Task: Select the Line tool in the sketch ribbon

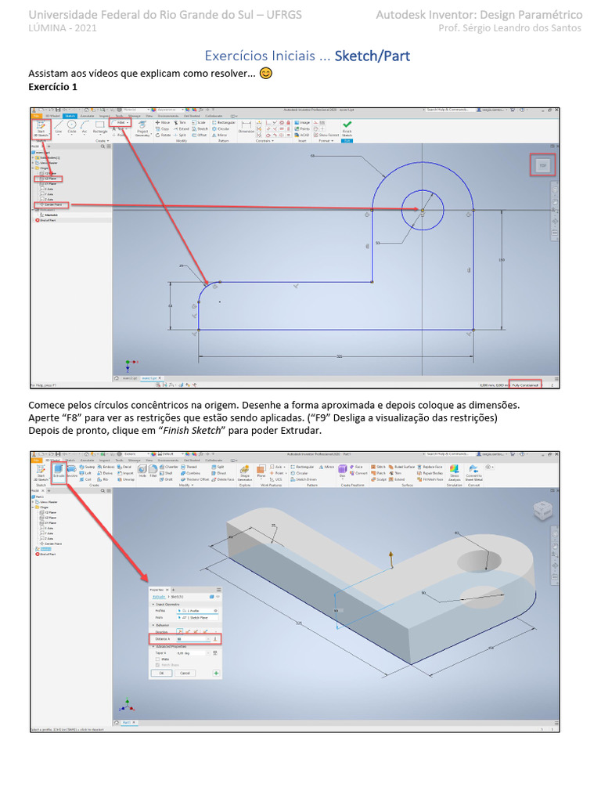Action: (58, 127)
